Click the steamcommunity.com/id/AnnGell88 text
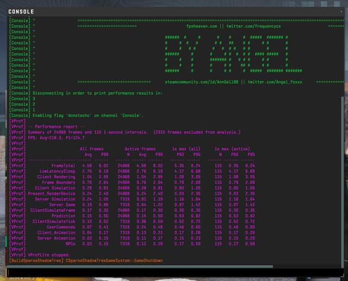Image resolution: width=348 pixels, height=281 pixels. [x=202, y=82]
